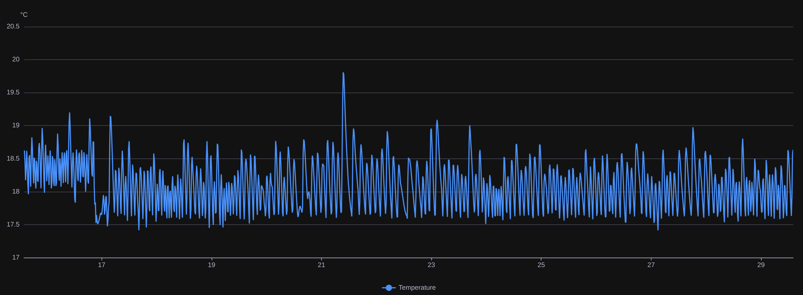Click the 20 y-axis label
803x295 pixels.
[x=16, y=59]
